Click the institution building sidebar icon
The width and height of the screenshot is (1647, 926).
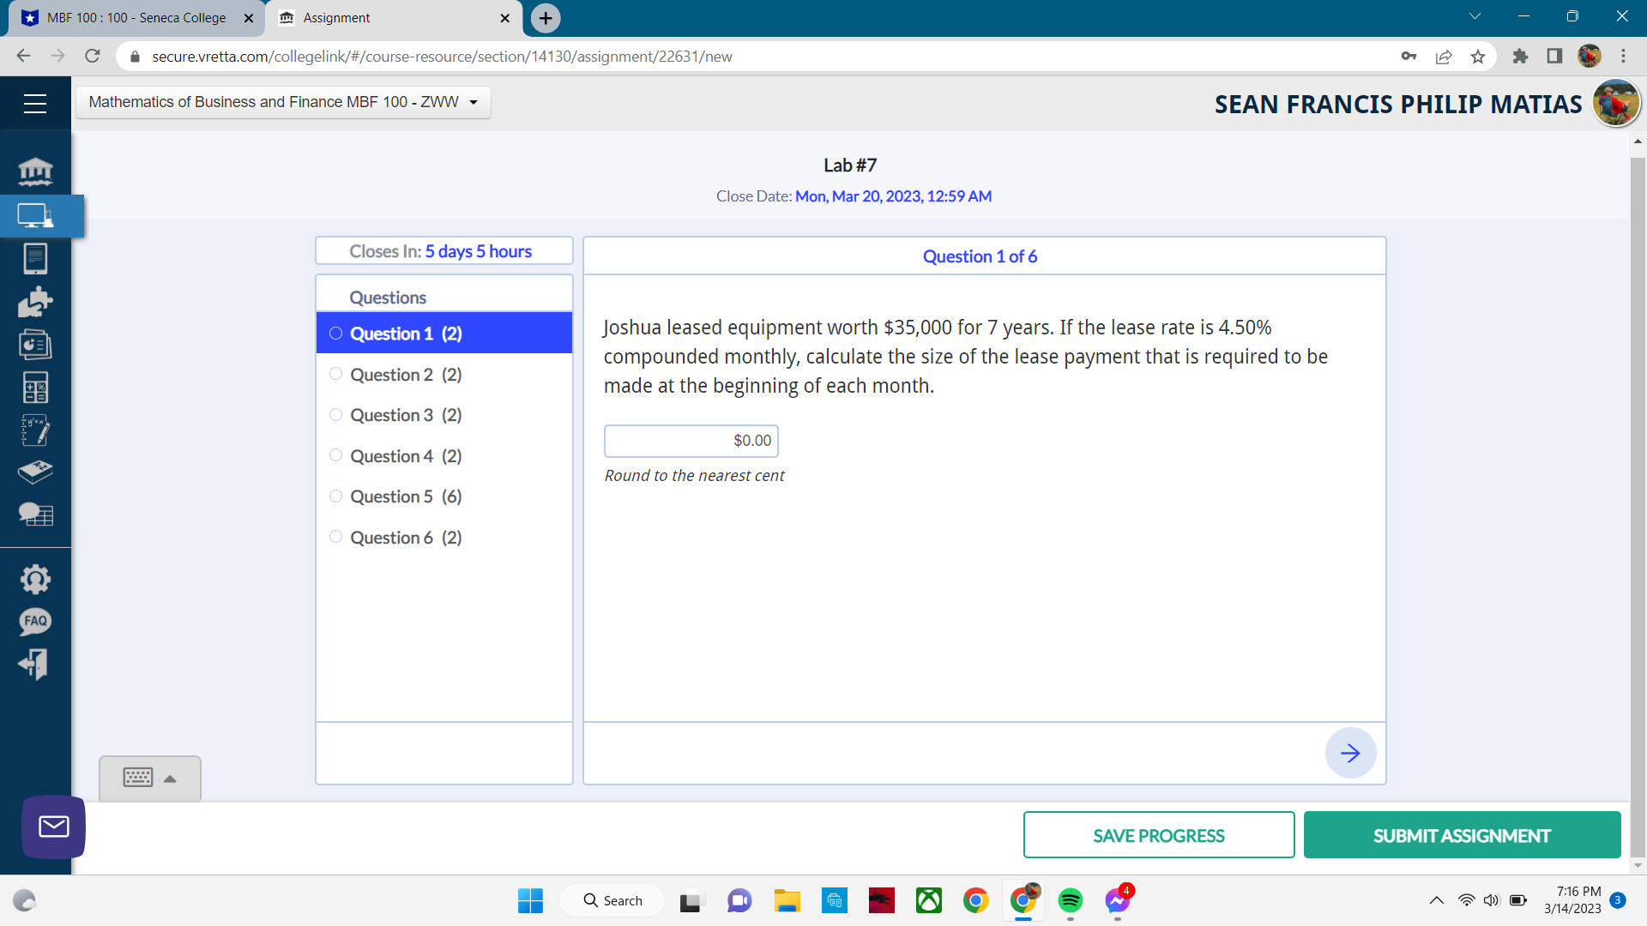coord(35,171)
